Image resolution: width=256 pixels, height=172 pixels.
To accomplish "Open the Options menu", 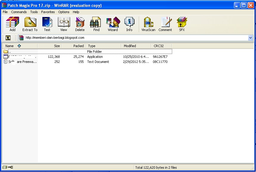I will 64,12.
